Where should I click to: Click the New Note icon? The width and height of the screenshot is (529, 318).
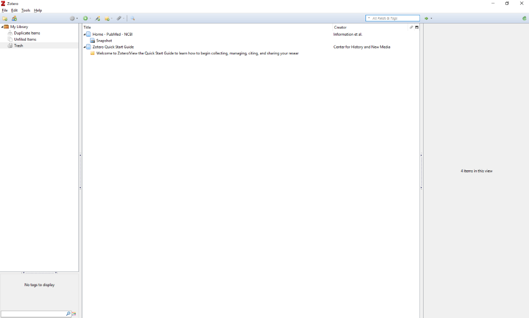(108, 19)
